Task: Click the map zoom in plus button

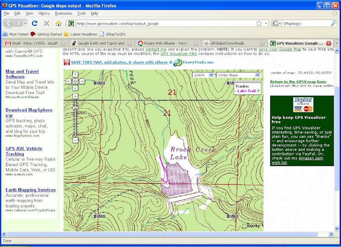Action: 75,97
